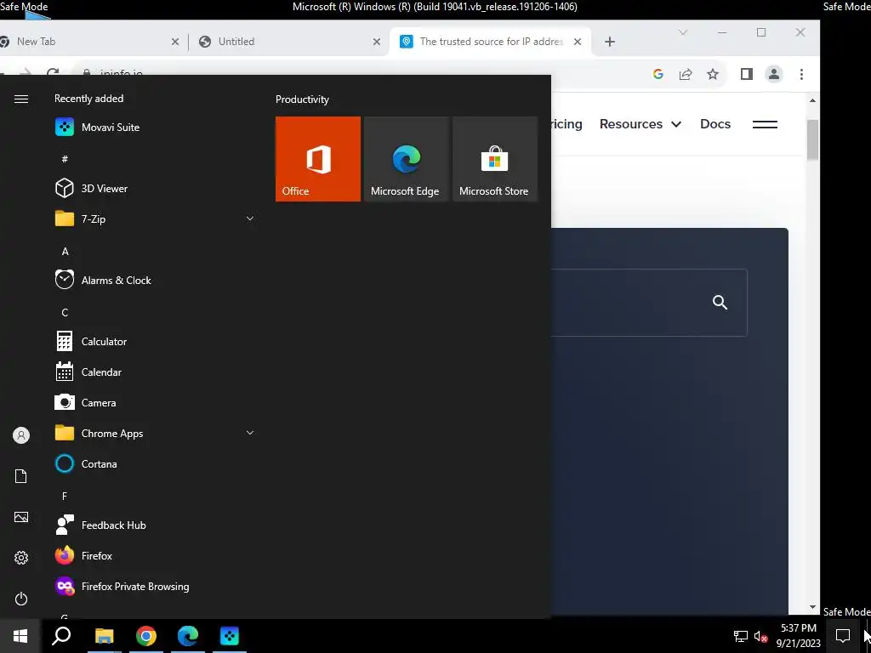The image size is (871, 653).
Task: Open Chrome three-dot menu
Action: pyautogui.click(x=801, y=74)
